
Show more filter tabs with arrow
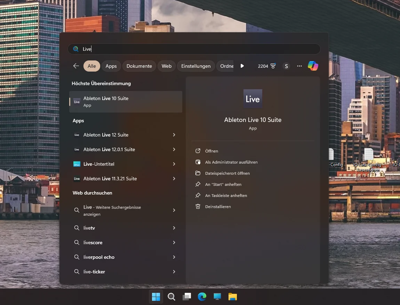click(x=242, y=66)
